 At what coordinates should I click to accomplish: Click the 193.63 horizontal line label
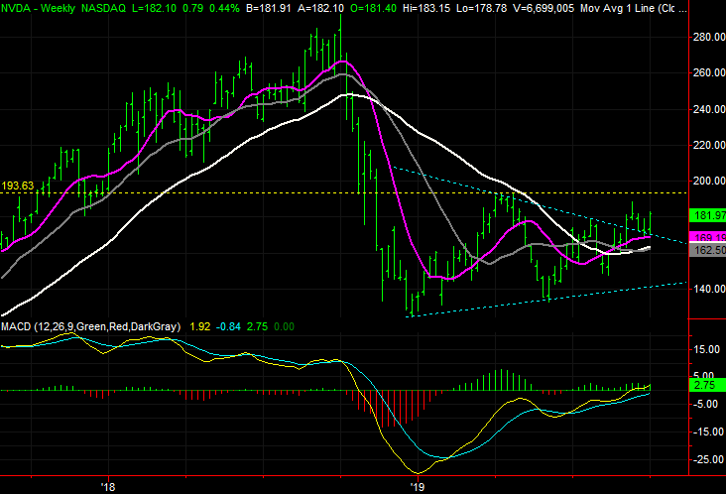coord(18,185)
